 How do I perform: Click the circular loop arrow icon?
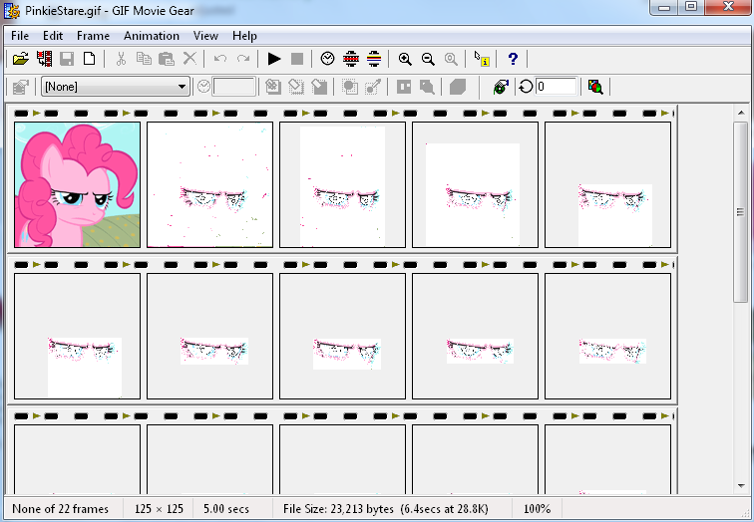(526, 87)
